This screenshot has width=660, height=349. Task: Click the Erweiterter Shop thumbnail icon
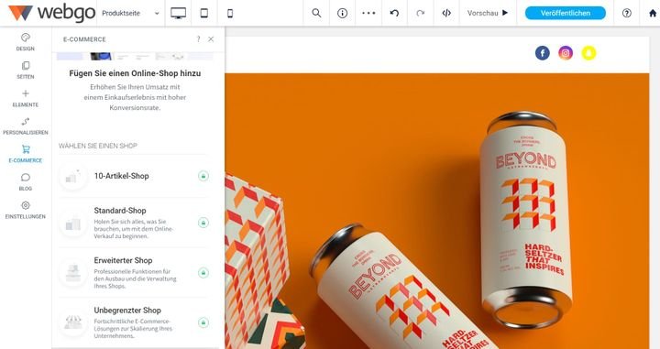click(x=73, y=273)
